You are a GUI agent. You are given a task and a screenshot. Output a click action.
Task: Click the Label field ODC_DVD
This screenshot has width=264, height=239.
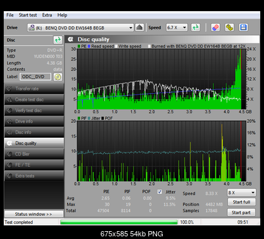(x=35, y=77)
